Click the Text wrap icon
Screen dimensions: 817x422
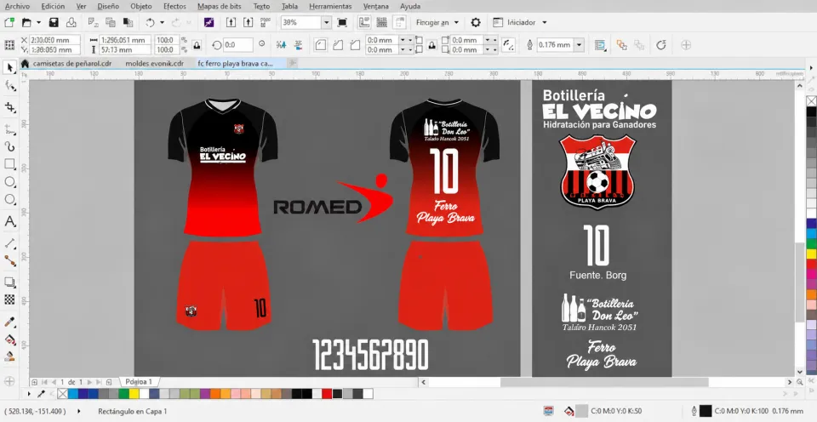[x=600, y=45]
